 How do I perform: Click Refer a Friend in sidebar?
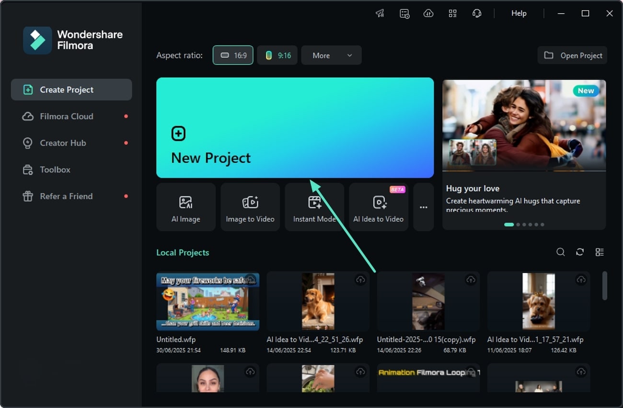[x=71, y=196]
